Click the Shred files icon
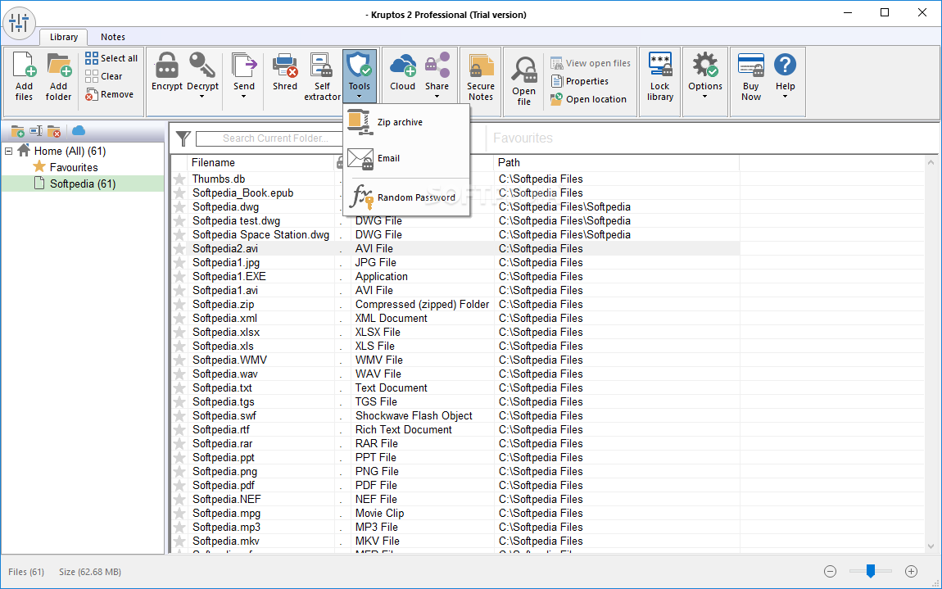The height and width of the screenshot is (589, 942). tap(285, 65)
